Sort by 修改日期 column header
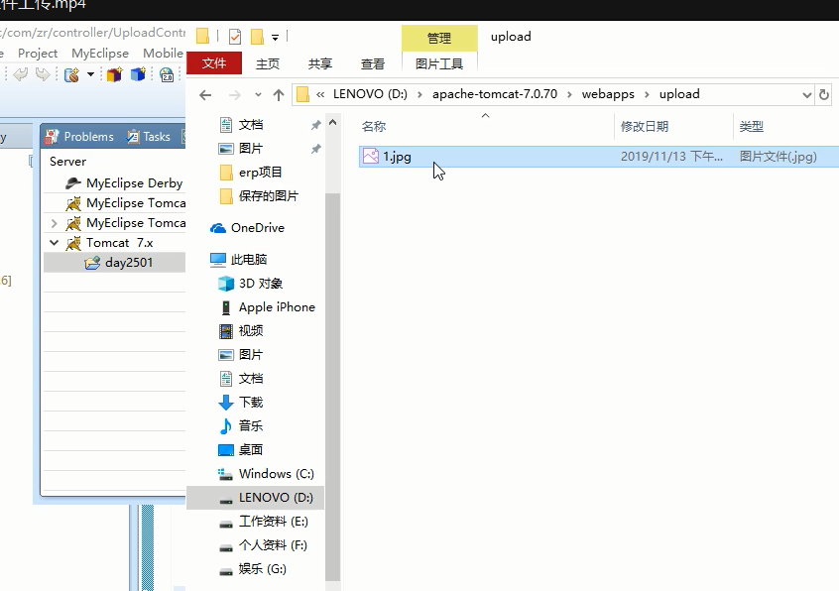The height and width of the screenshot is (591, 839). (645, 127)
